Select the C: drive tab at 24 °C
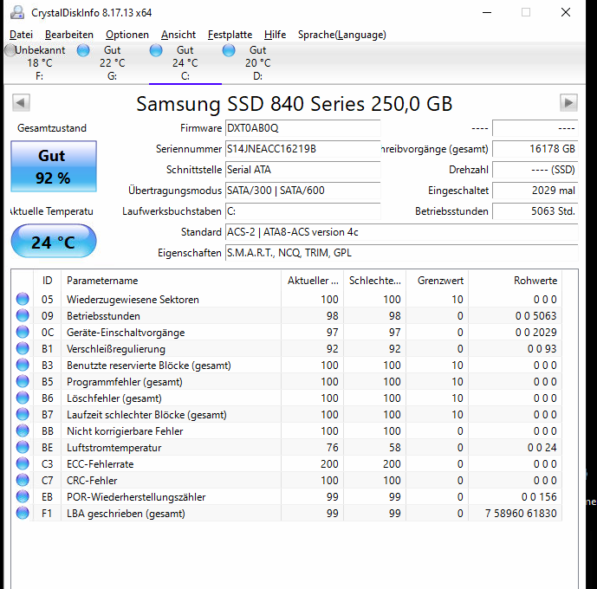Viewport: 597px width, 589px height. (185, 63)
